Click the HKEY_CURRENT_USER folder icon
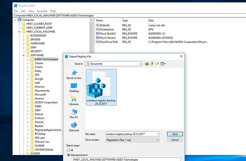The image size is (246, 161). [24, 27]
